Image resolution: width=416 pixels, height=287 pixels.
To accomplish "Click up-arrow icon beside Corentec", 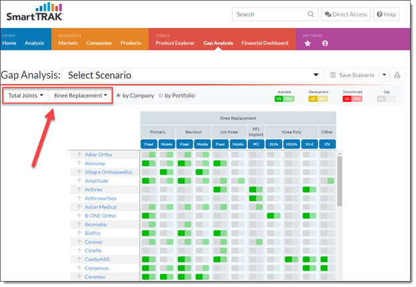I will click(x=79, y=276).
